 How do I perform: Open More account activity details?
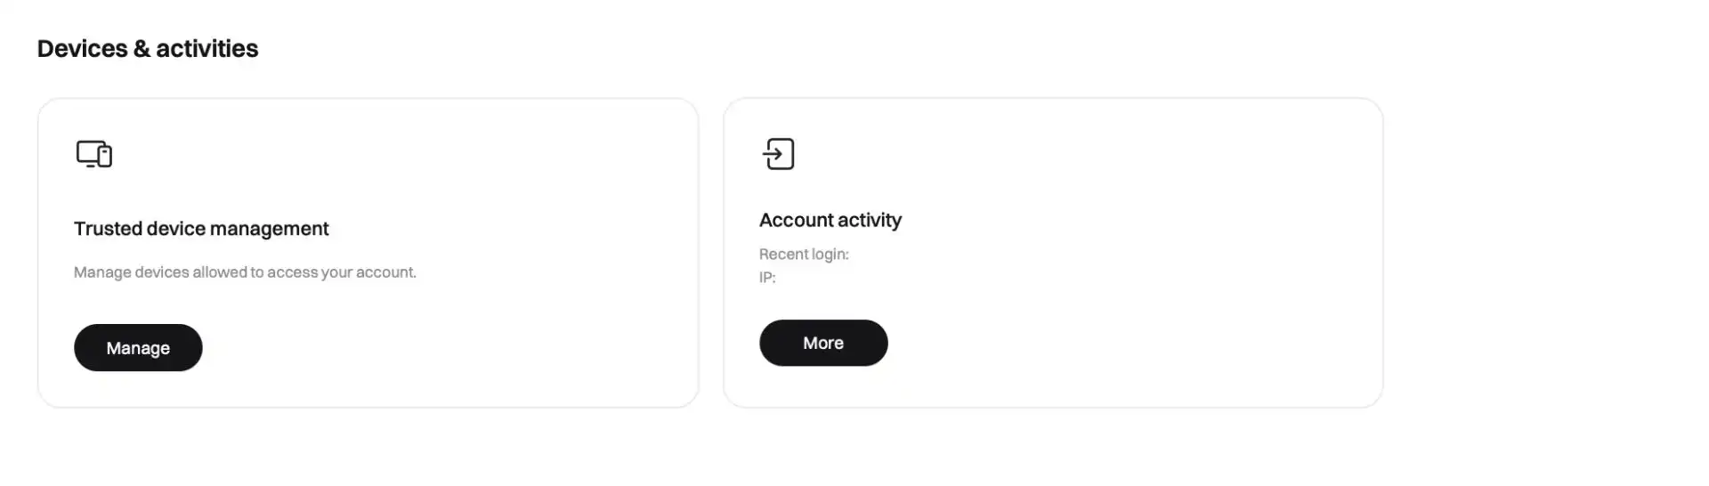coord(823,343)
